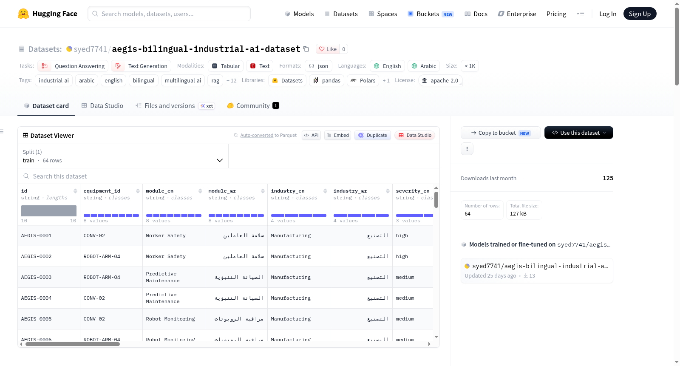Click Data Studio button in viewer header
Image resolution: width=680 pixels, height=366 pixels.
(x=415, y=135)
